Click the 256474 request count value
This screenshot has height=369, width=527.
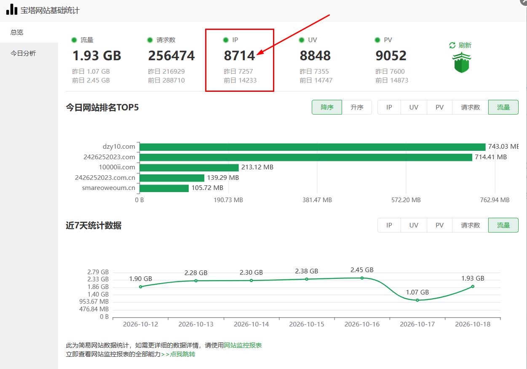tap(171, 56)
